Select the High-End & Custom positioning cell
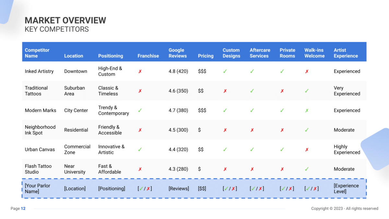Screen dimensions: 389x219 pos(110,71)
